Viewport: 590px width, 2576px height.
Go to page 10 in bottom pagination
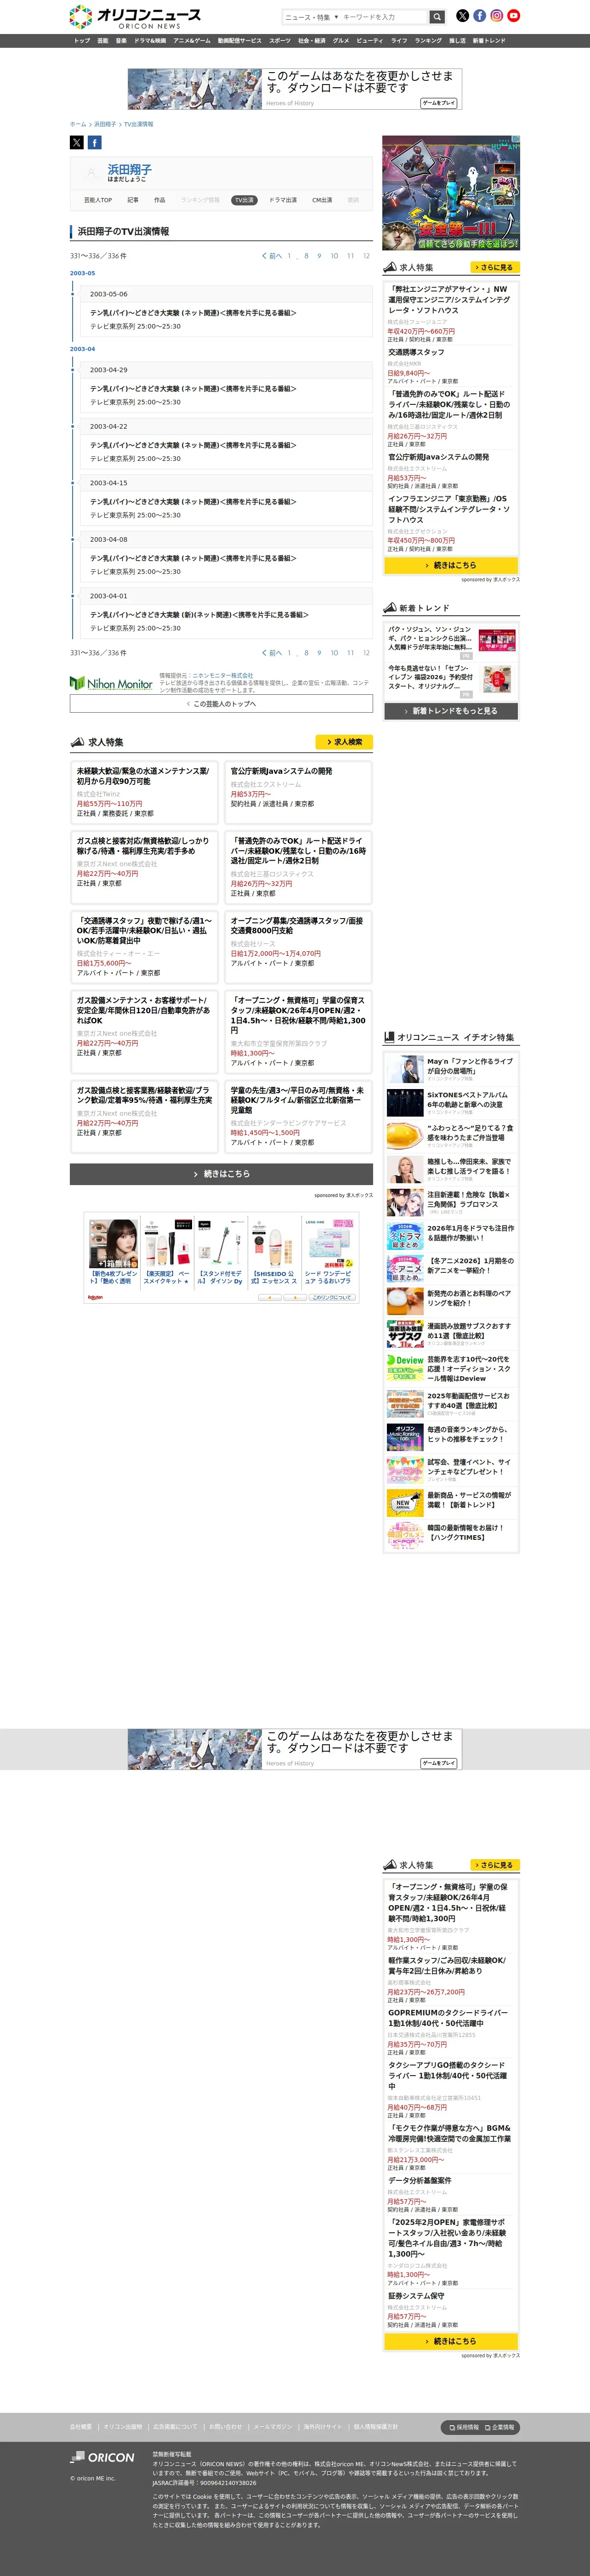[334, 653]
